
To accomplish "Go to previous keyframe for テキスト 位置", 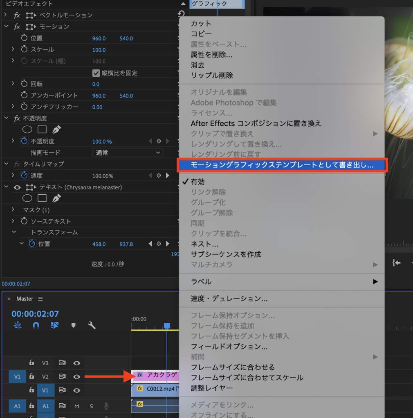I will pos(150,244).
